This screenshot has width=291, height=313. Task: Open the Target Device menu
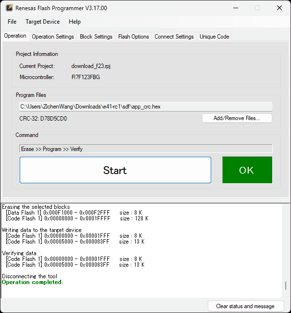[x=43, y=22]
